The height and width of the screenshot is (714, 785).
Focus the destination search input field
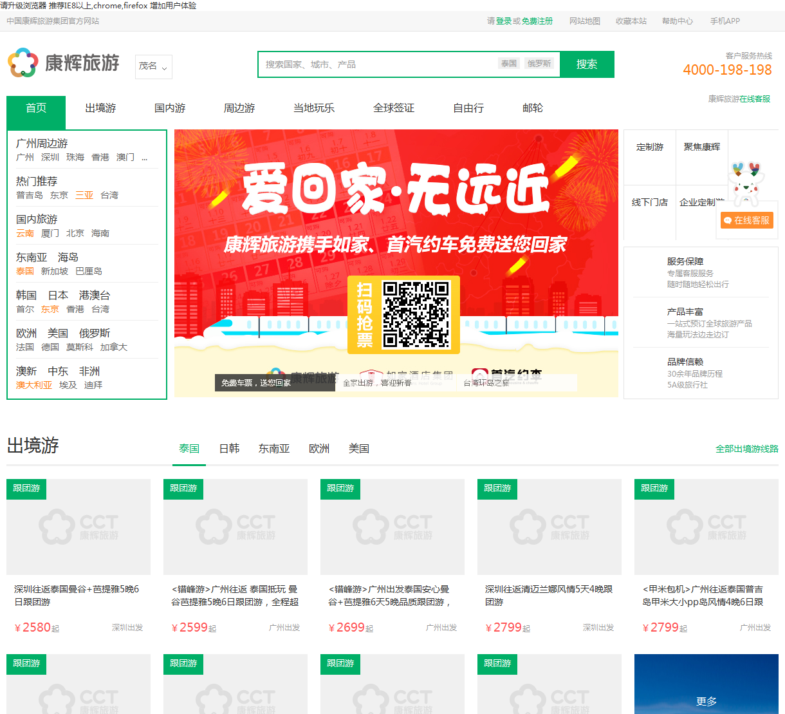[x=377, y=64]
